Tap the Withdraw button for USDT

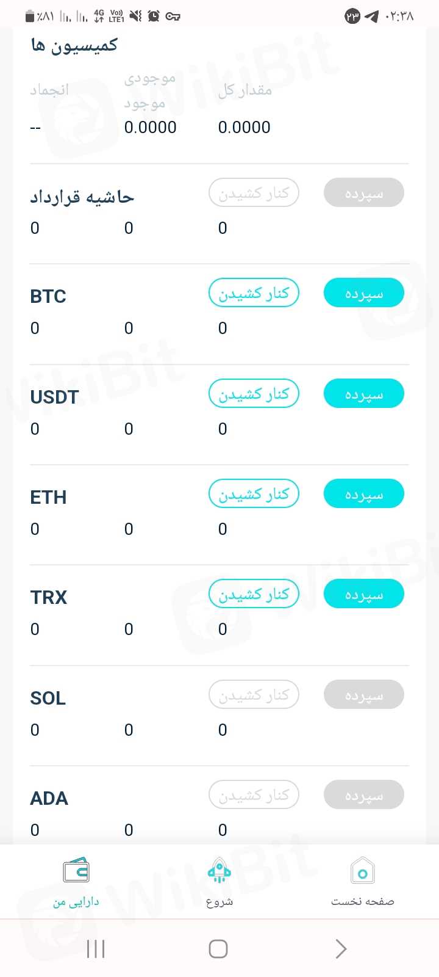254,394
